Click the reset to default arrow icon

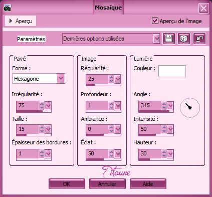tap(199, 39)
